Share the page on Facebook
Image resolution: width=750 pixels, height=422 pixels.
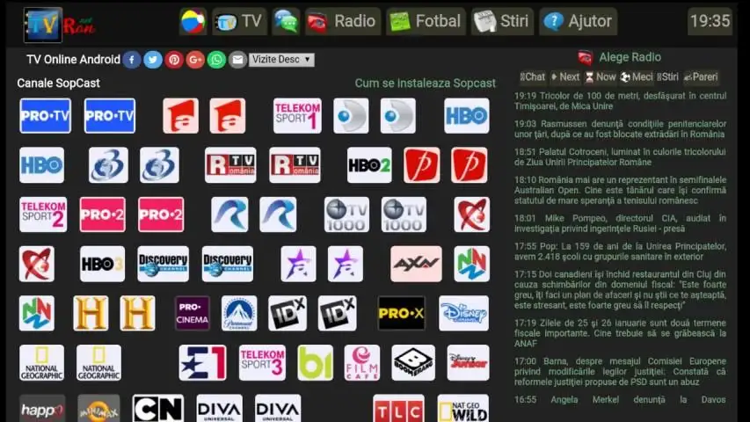pyautogui.click(x=132, y=60)
